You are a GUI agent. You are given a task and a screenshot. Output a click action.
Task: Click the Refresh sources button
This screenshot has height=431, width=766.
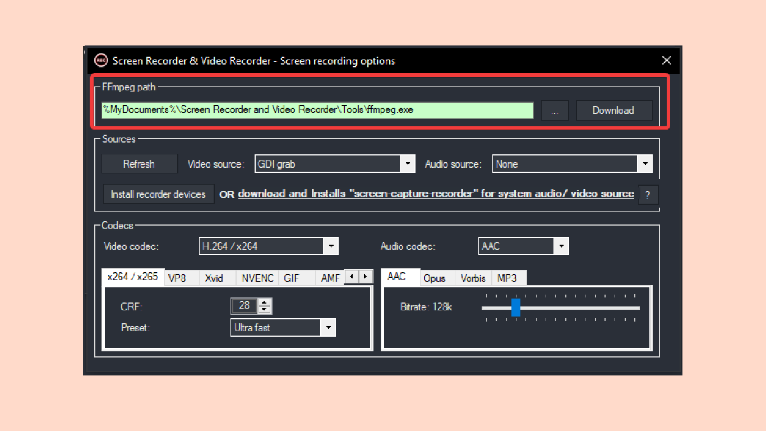tap(139, 164)
